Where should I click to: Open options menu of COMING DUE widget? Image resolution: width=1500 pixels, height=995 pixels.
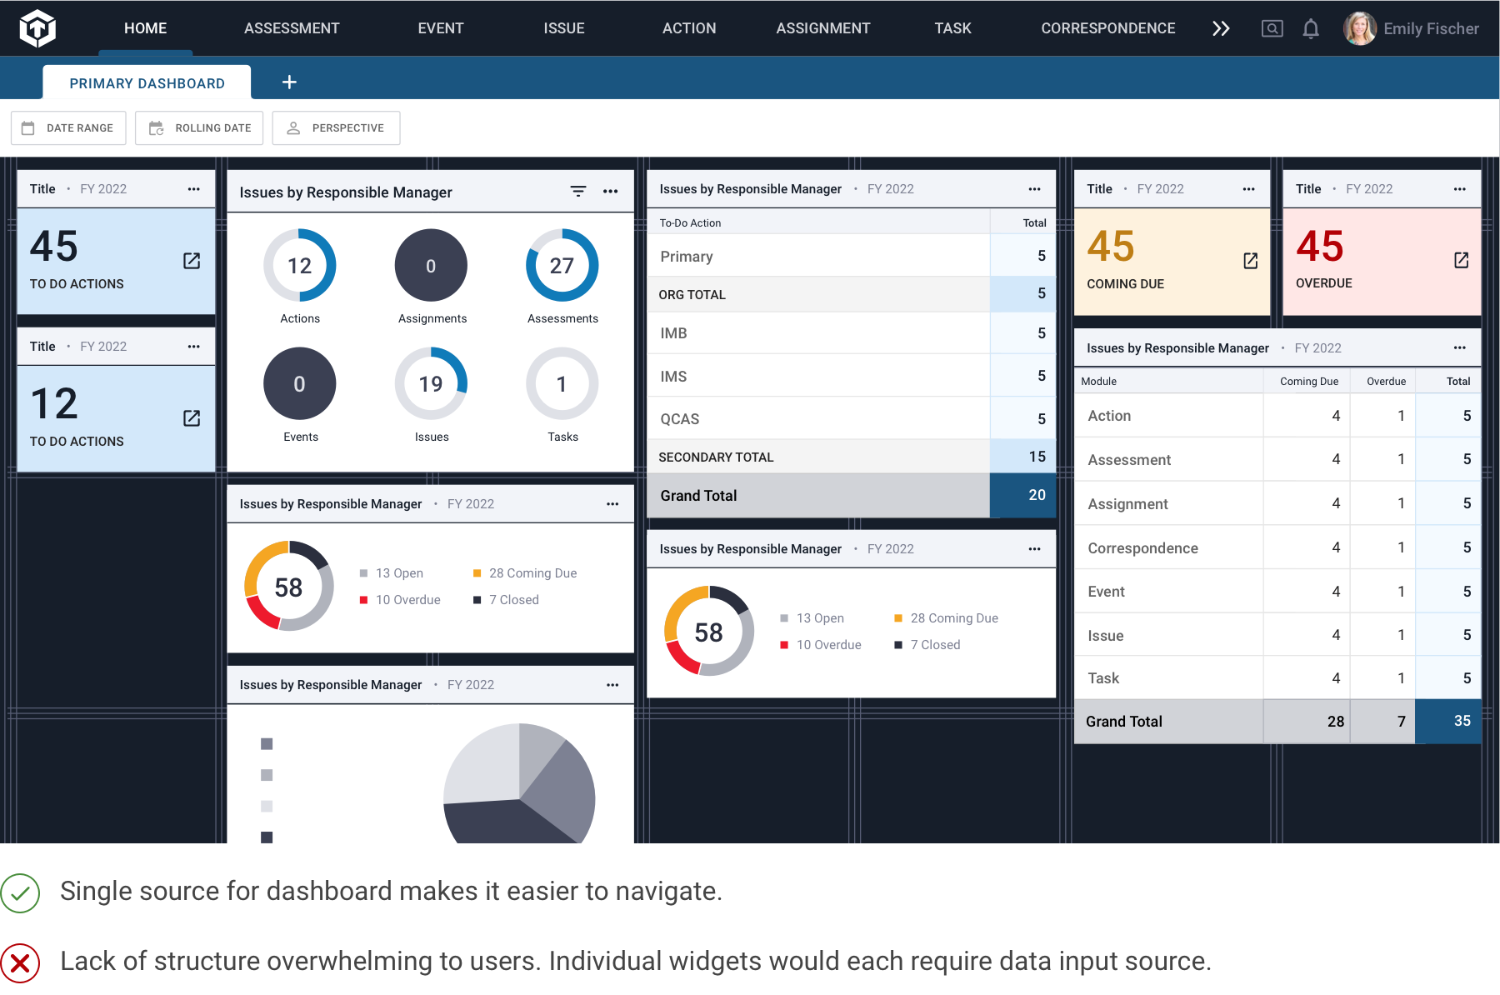1249,189
